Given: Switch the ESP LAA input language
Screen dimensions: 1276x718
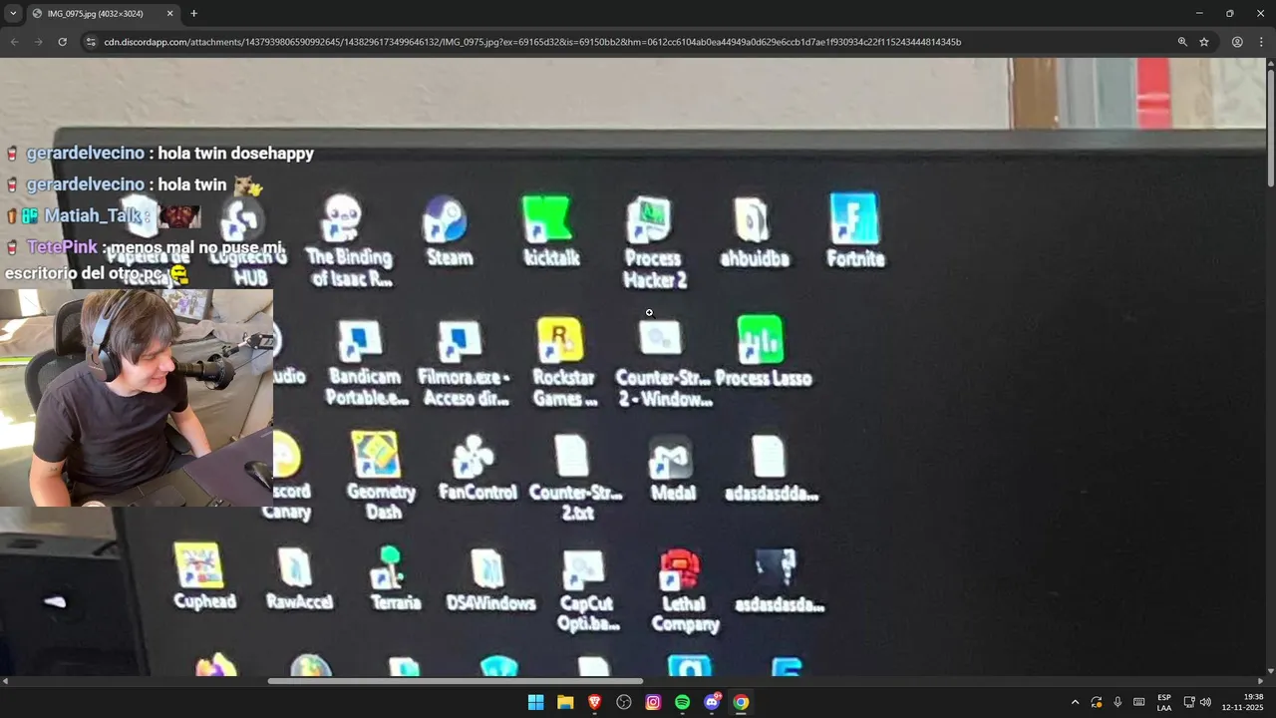Looking at the screenshot, I should pos(1164,702).
